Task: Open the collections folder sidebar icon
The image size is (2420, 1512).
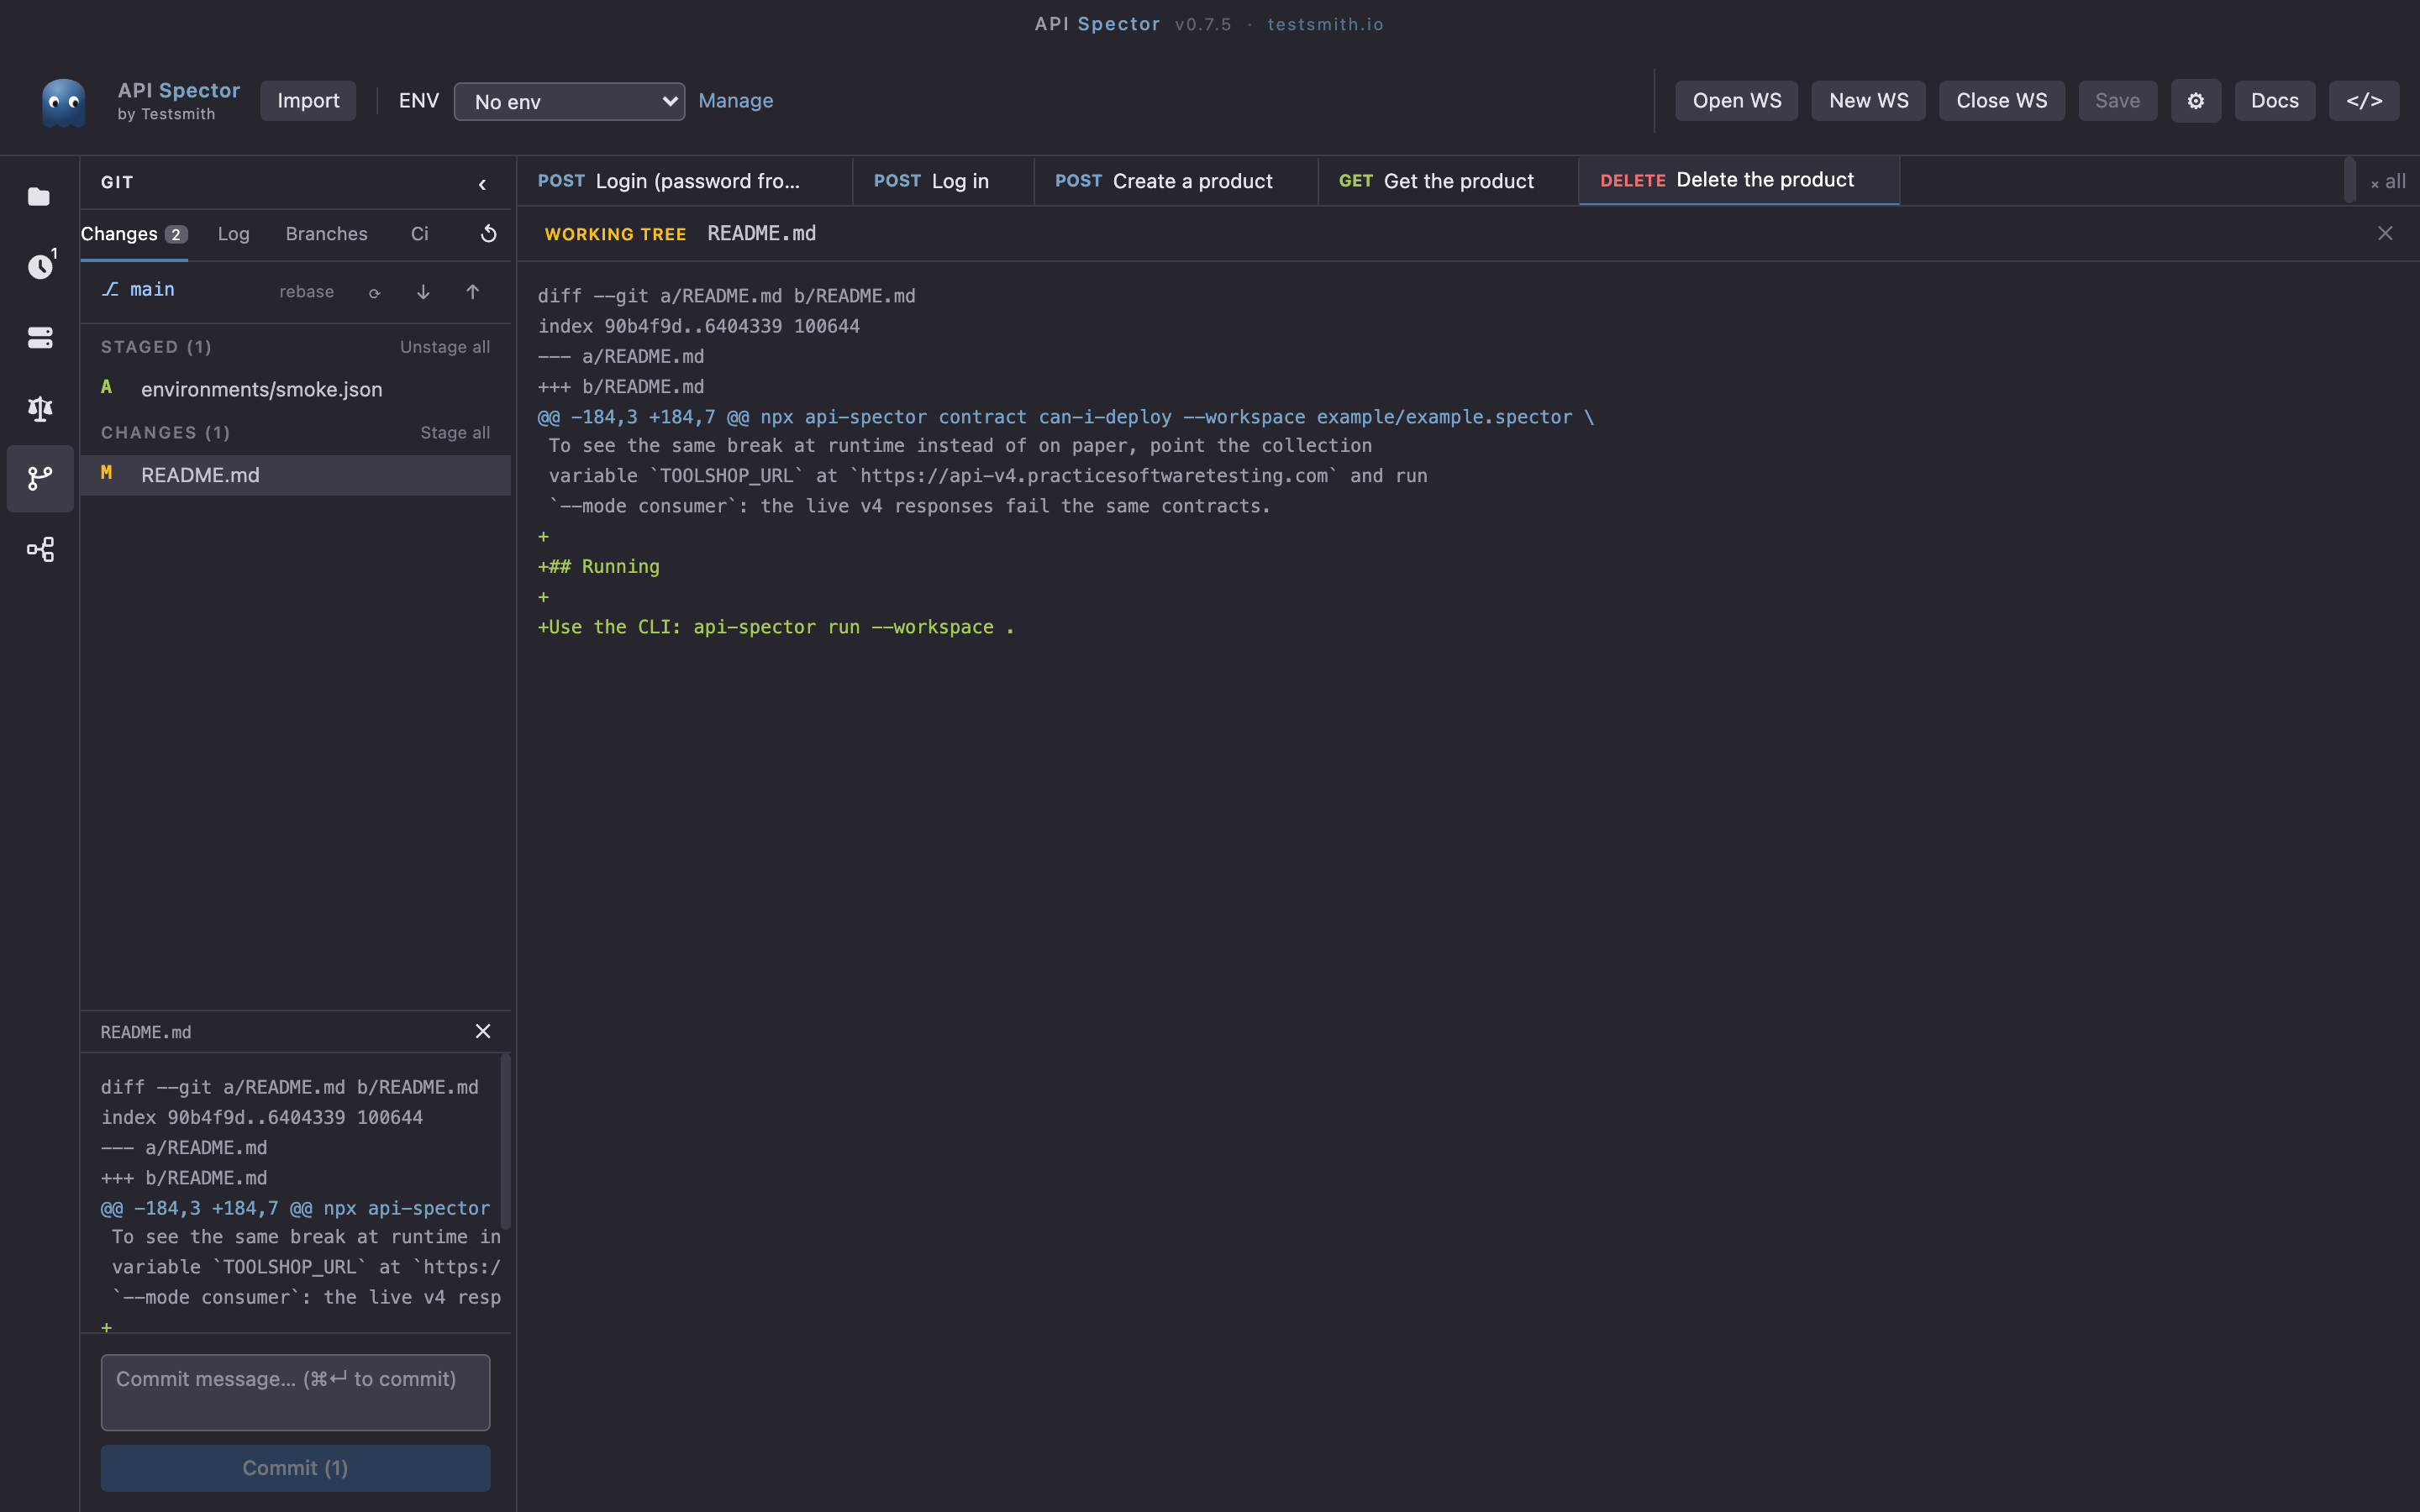Action: 39,196
